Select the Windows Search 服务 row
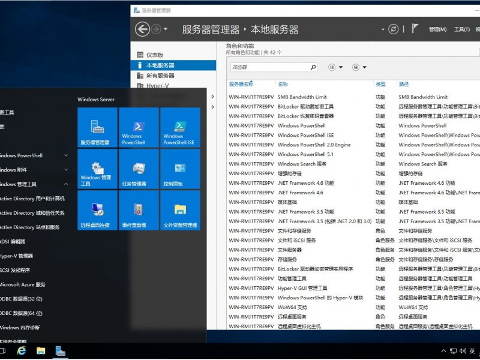The width and height of the screenshot is (480, 360). coord(353,164)
